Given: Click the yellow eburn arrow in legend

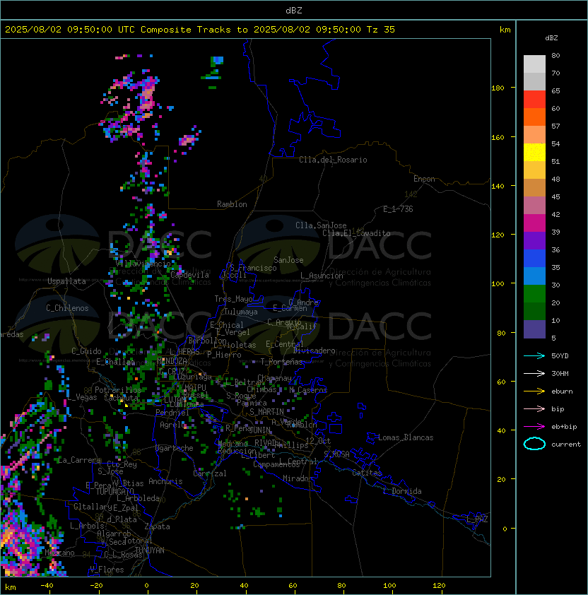Looking at the screenshot, I should point(534,391).
